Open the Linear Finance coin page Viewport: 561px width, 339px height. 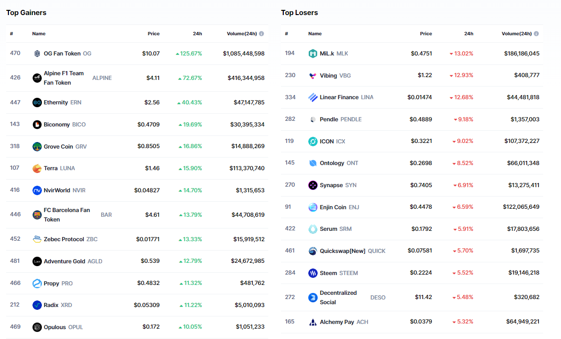pos(339,97)
